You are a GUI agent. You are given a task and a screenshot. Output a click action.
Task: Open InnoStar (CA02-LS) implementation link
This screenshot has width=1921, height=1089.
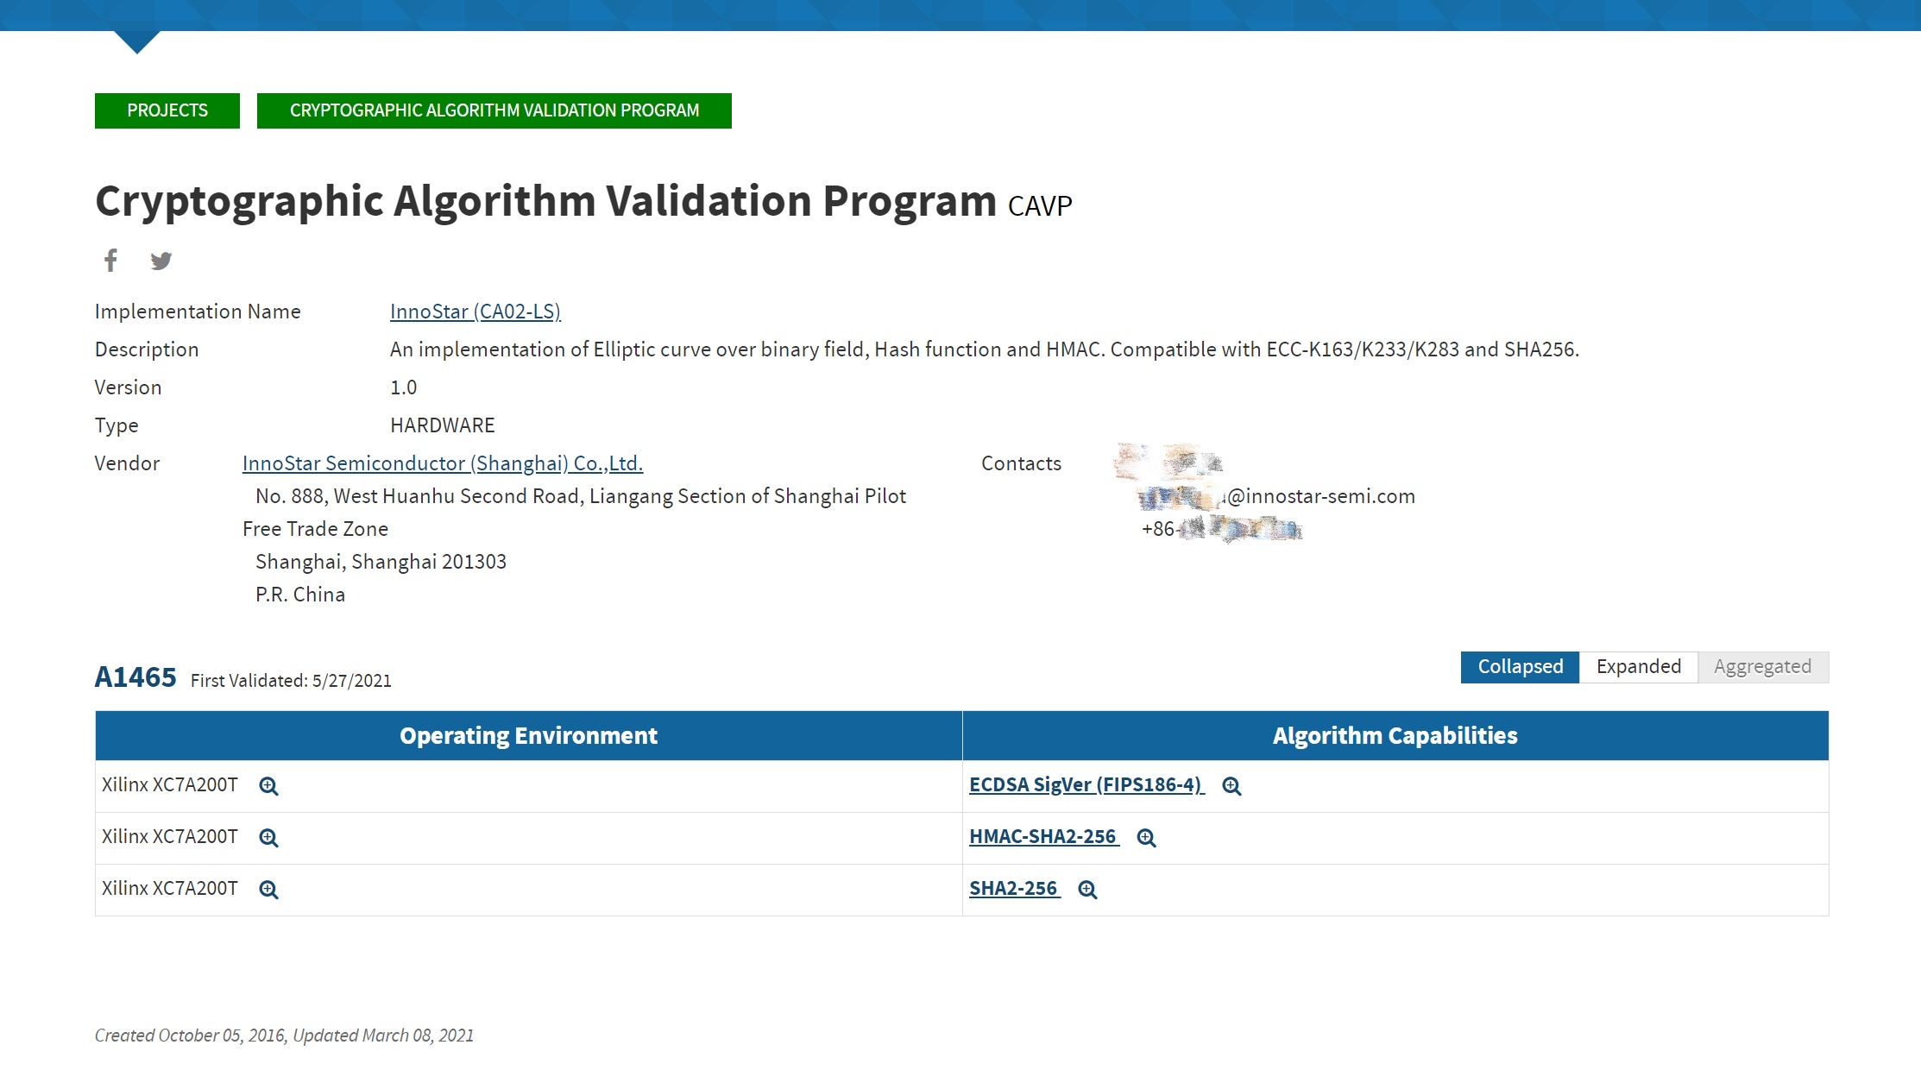(x=475, y=312)
